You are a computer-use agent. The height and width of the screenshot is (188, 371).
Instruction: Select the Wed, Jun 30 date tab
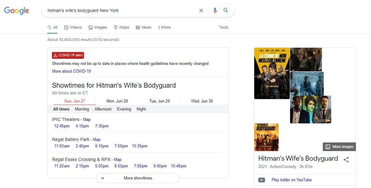point(202,101)
